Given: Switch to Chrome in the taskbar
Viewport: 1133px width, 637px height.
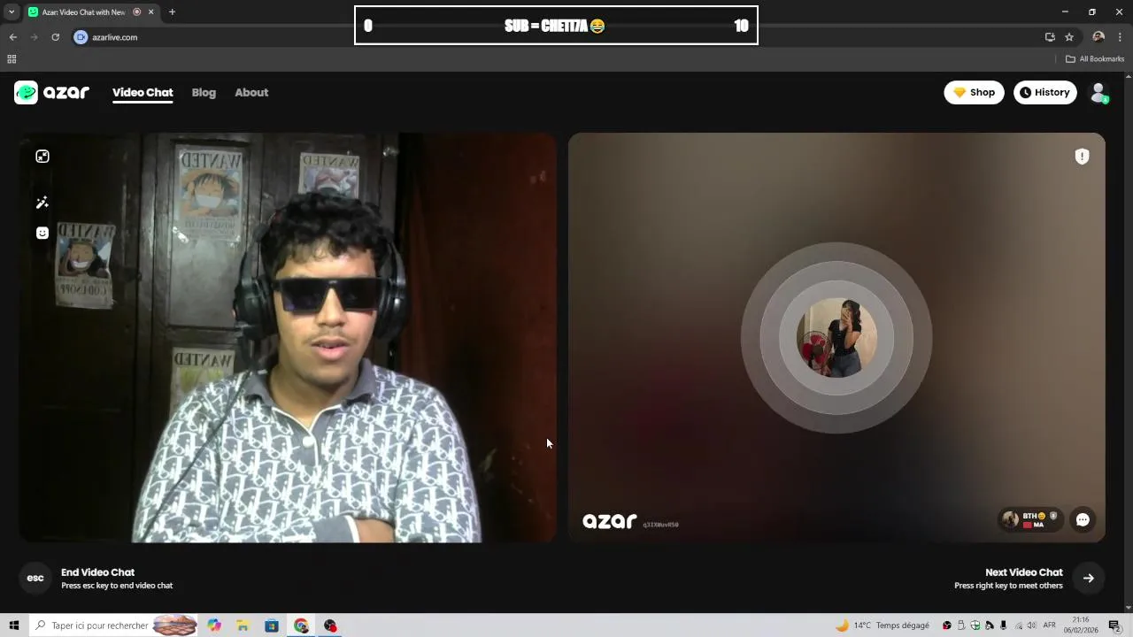Looking at the screenshot, I should pos(301,625).
